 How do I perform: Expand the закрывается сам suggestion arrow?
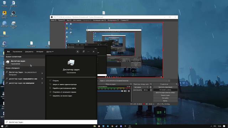tap(42, 79)
